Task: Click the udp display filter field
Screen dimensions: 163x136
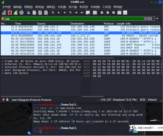Action: (74, 19)
